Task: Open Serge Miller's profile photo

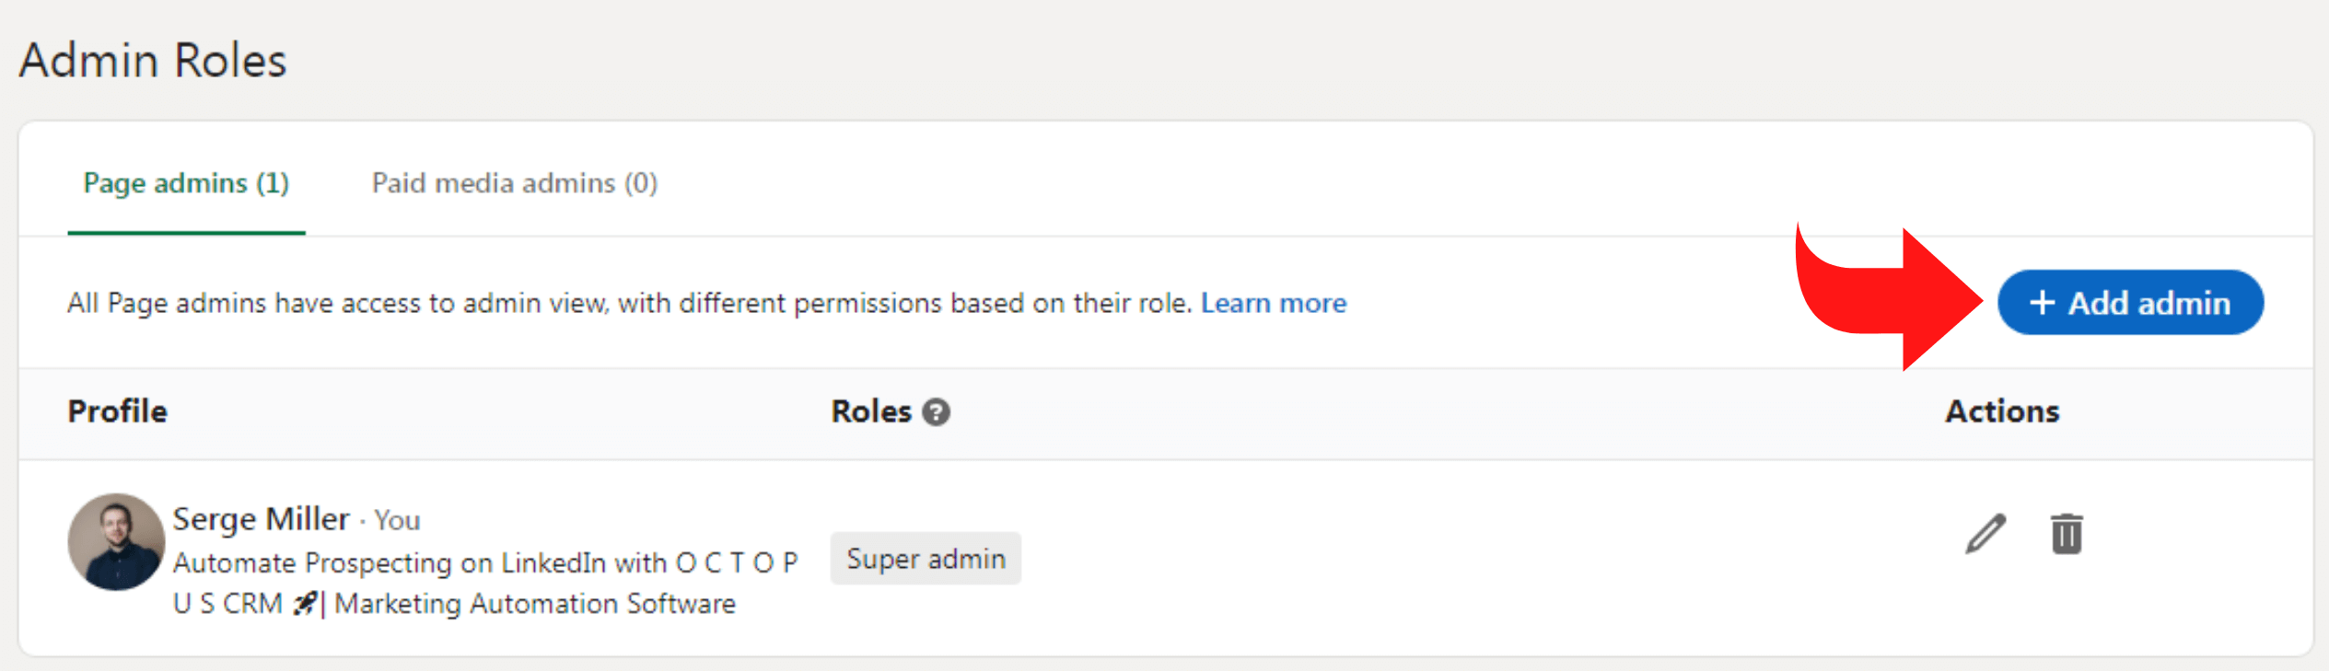Action: [x=116, y=541]
